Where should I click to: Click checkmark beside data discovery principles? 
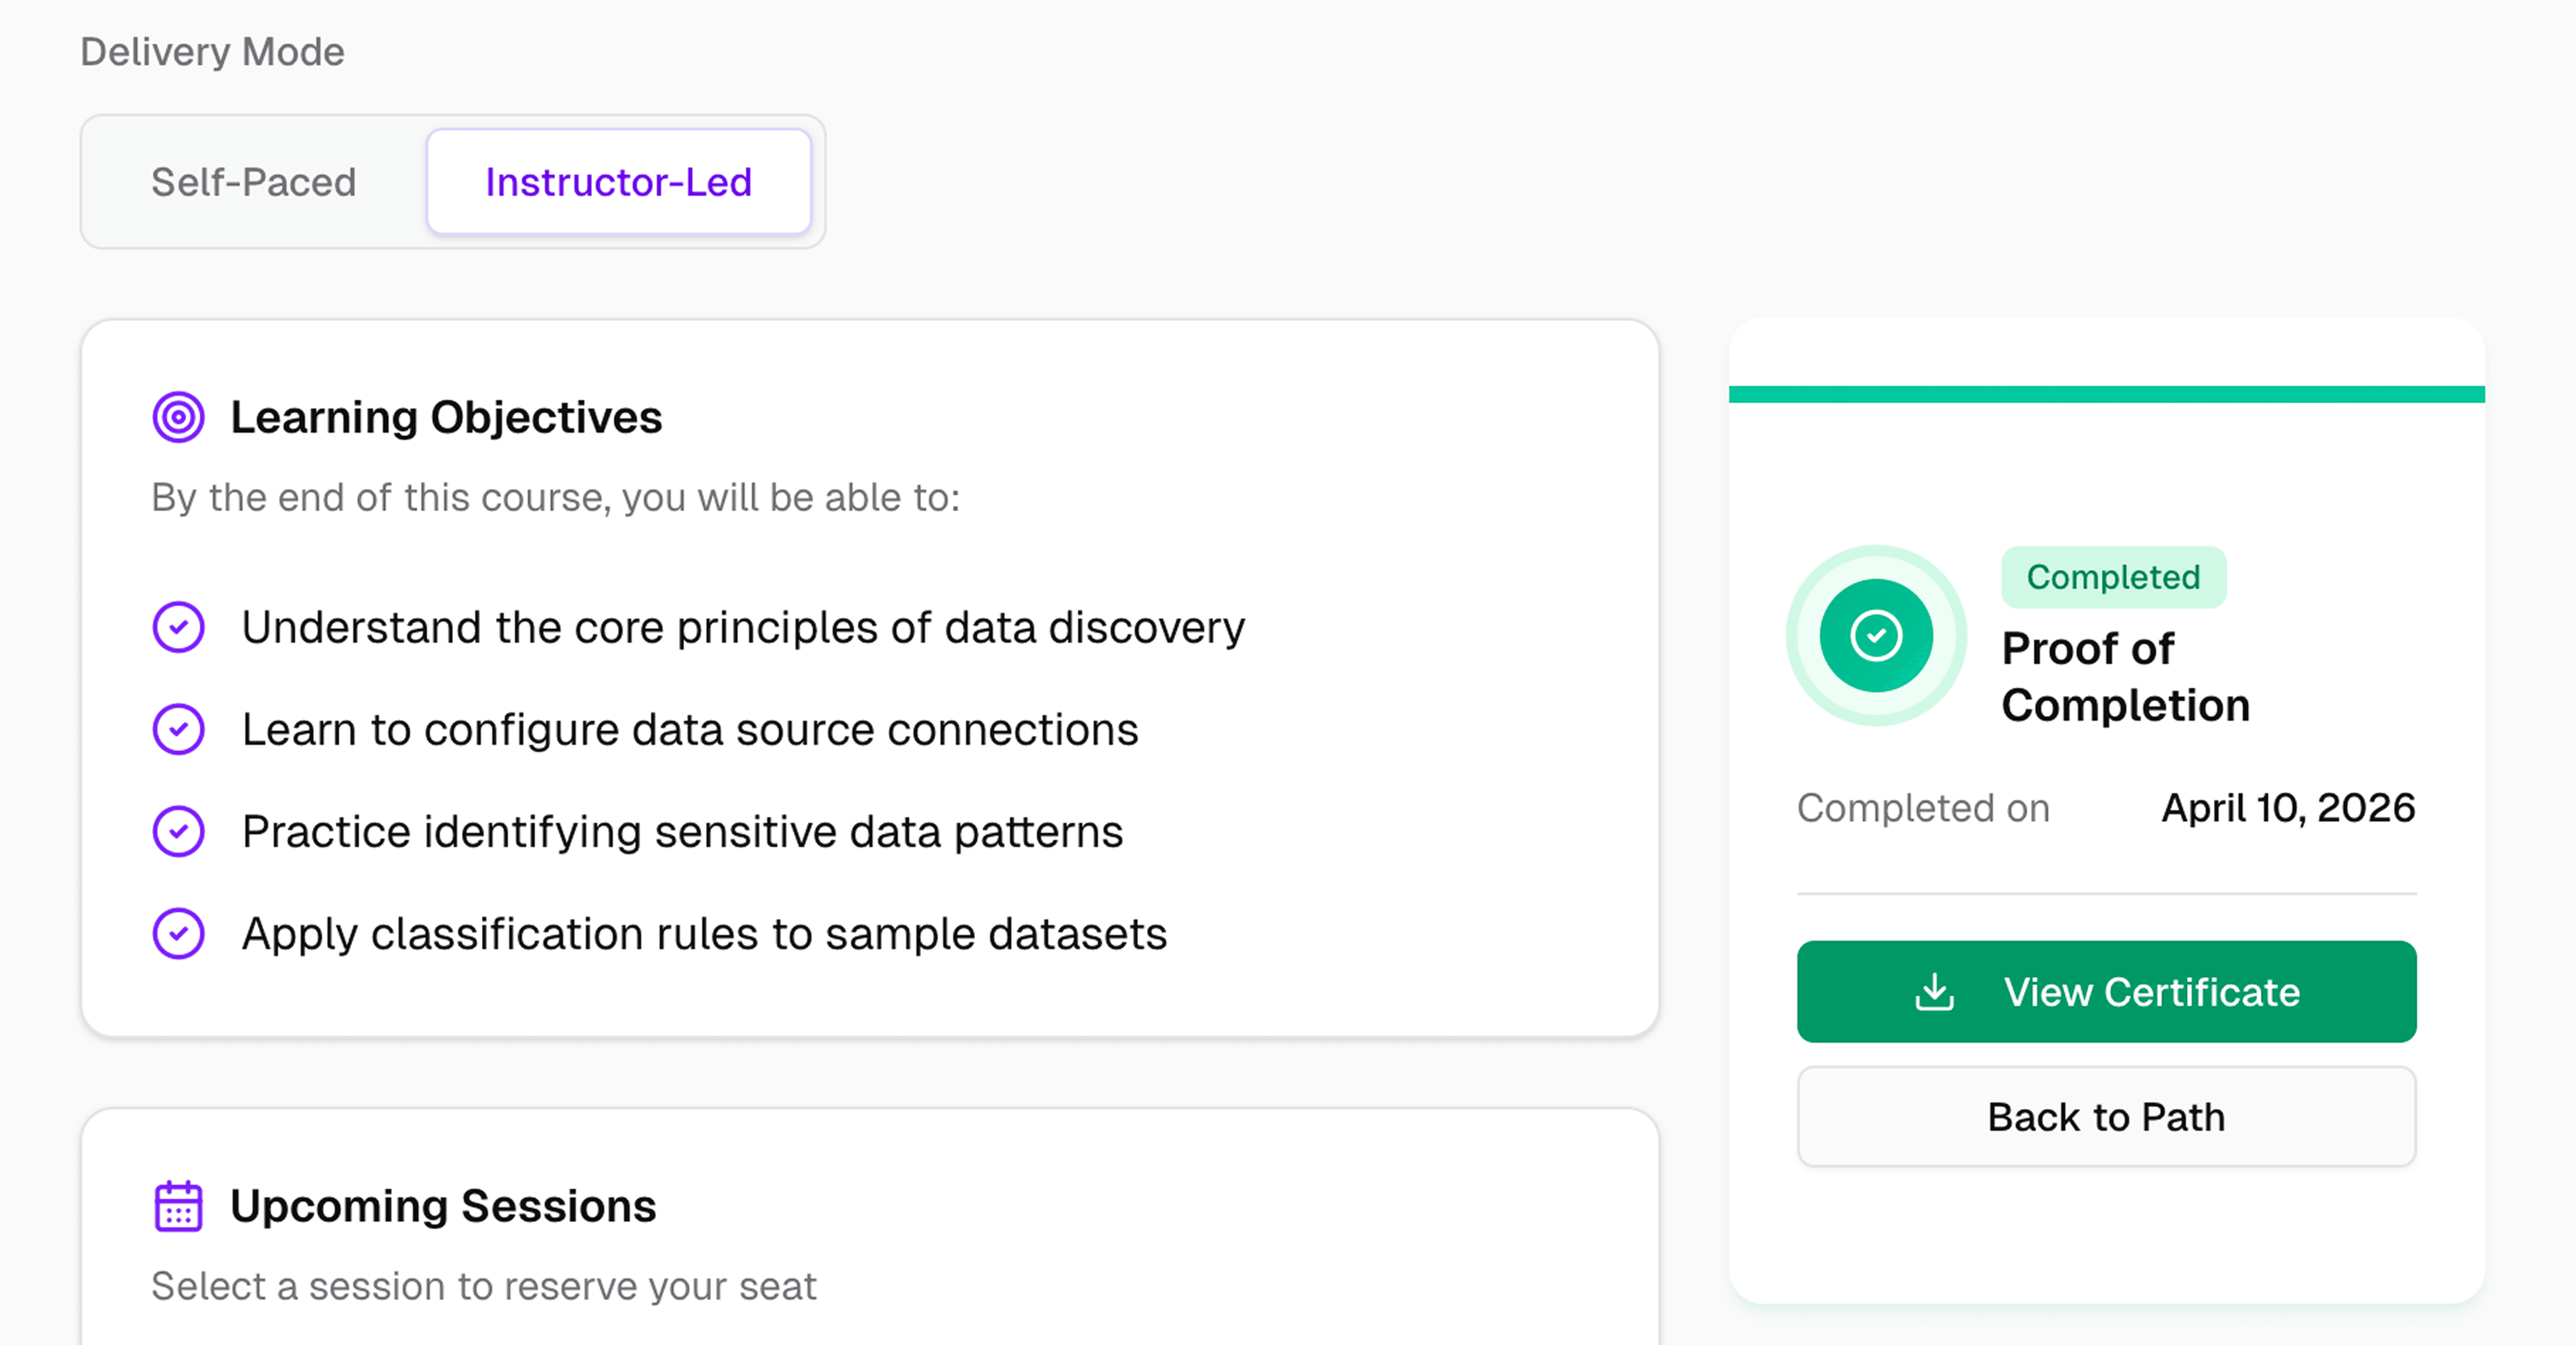pos(178,627)
